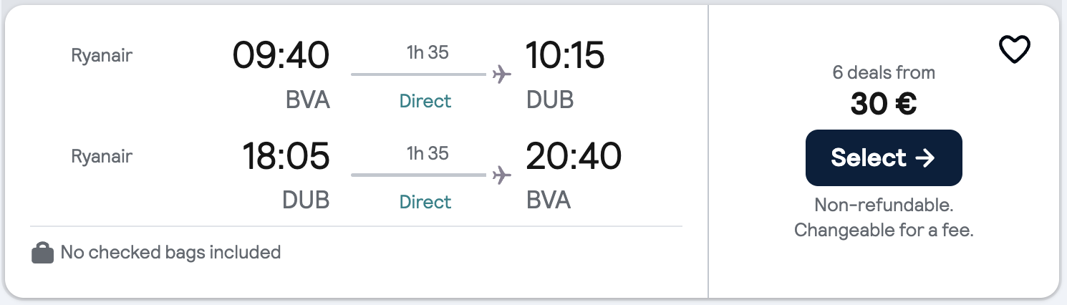Click the outbound flight airplane icon

(x=502, y=74)
